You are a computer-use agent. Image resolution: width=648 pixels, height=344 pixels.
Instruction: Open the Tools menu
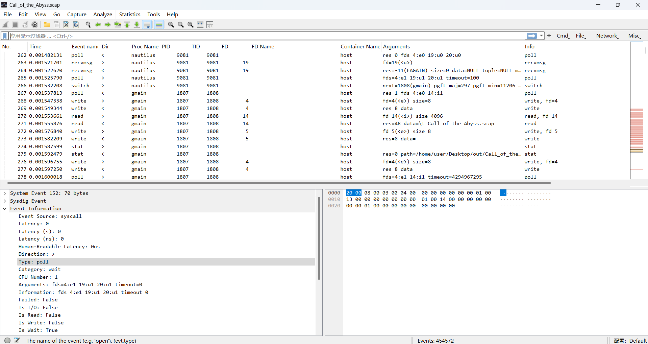click(x=154, y=14)
